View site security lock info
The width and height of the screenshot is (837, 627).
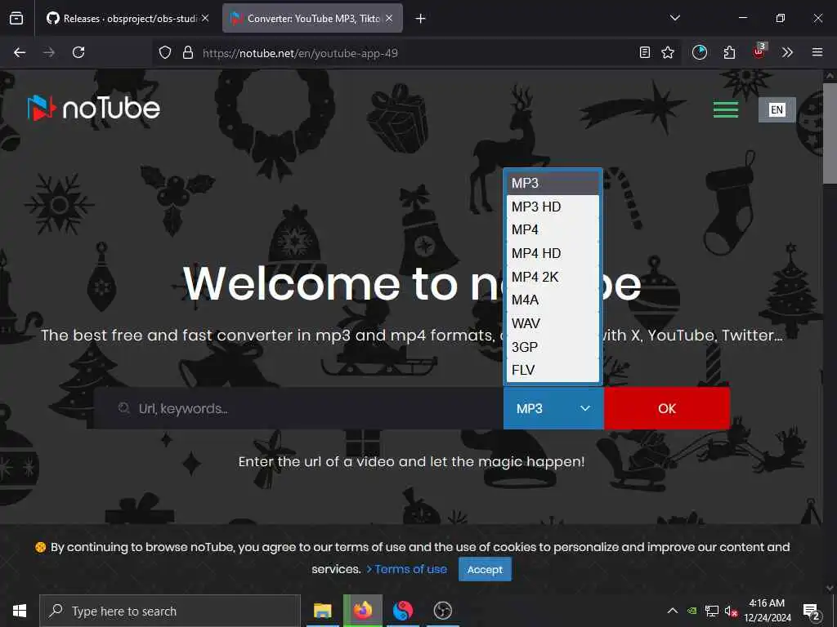(x=188, y=52)
